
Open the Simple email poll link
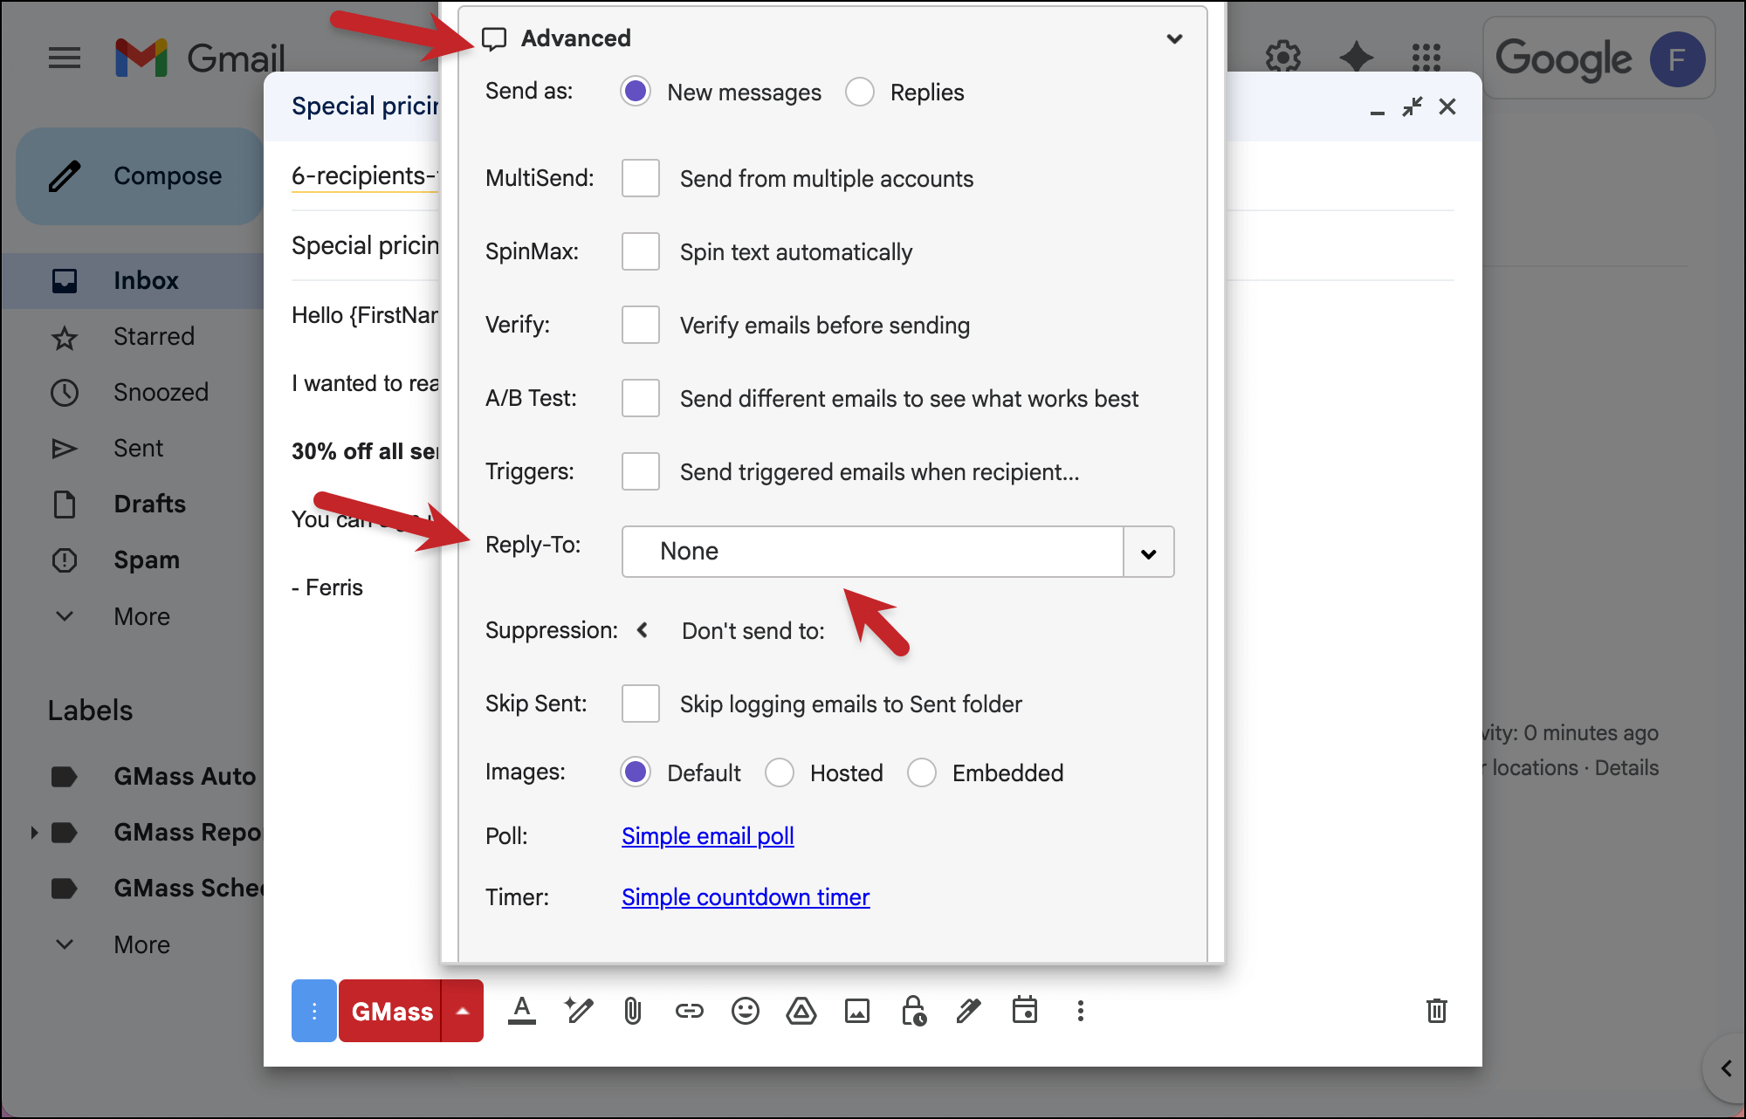tap(707, 835)
